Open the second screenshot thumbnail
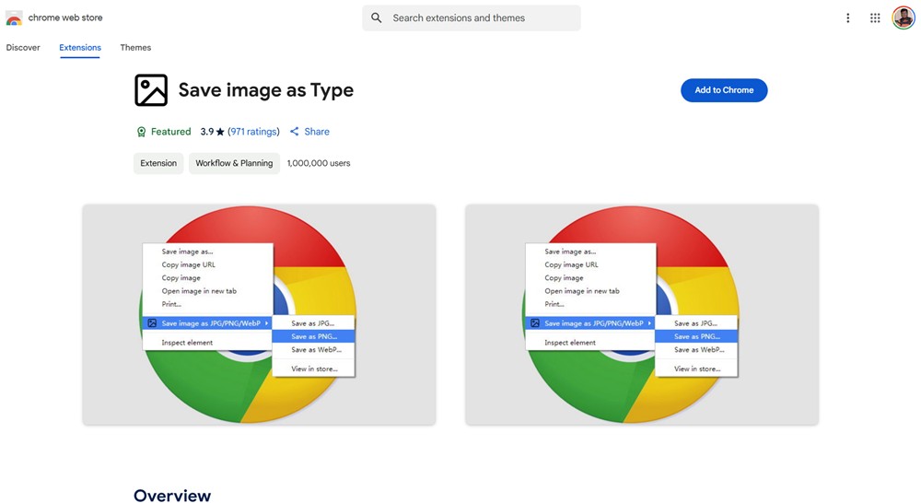 click(642, 314)
